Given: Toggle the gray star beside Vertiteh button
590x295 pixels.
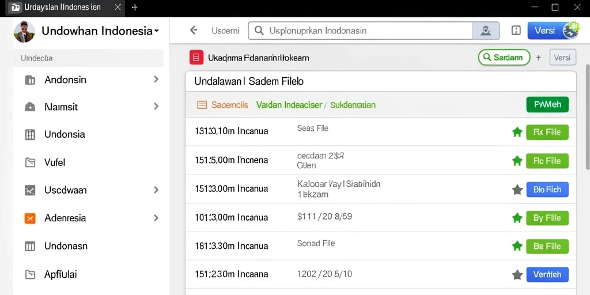Looking at the screenshot, I should pyautogui.click(x=517, y=275).
